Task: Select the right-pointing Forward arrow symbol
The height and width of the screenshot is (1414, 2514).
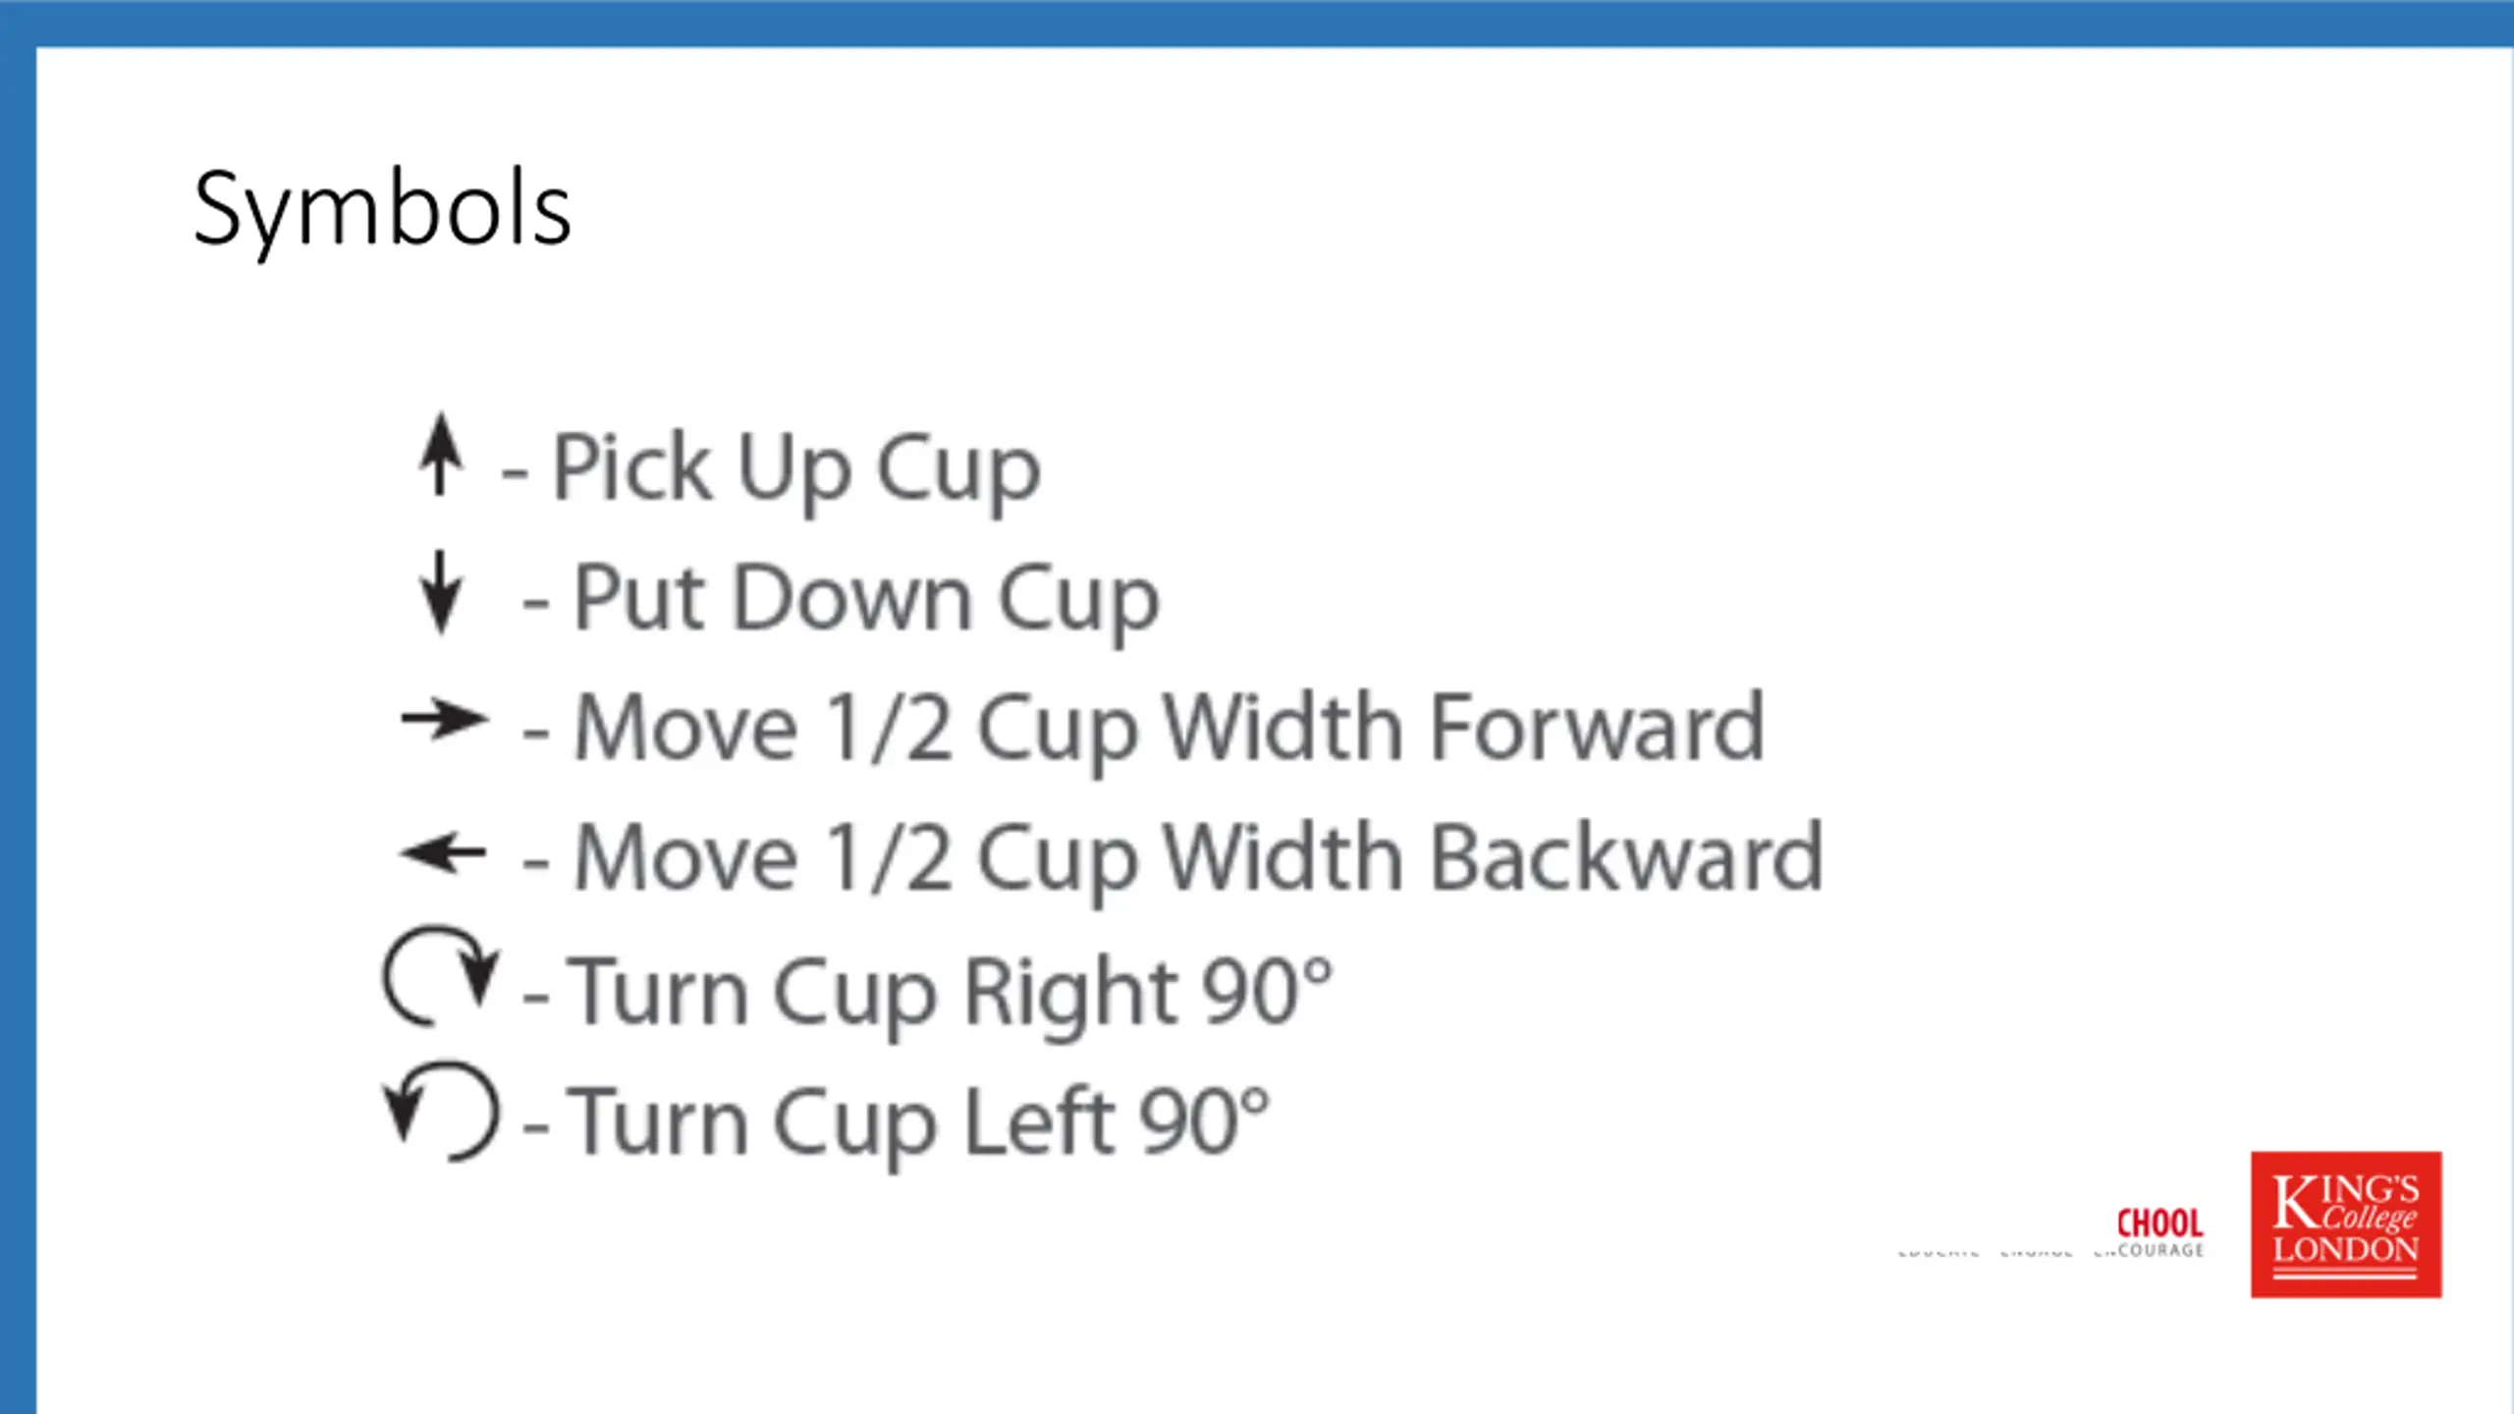Action: [444, 720]
